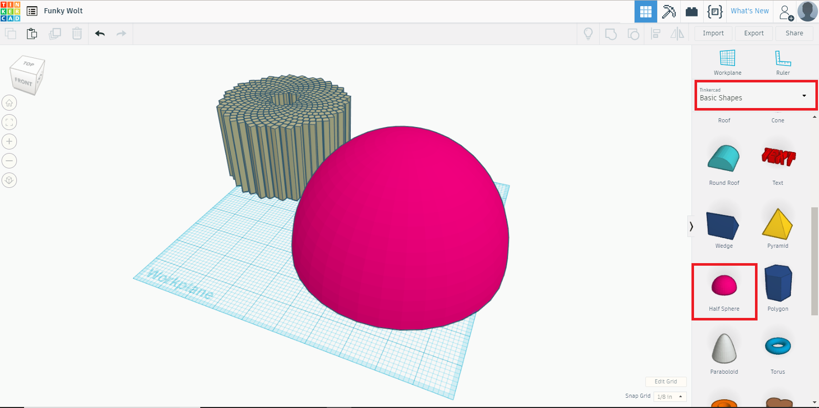The image size is (819, 408).
Task: Click the Mirror tool icon
Action: [677, 34]
